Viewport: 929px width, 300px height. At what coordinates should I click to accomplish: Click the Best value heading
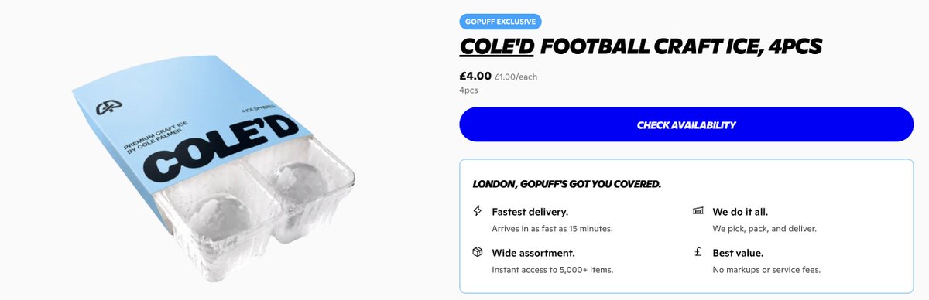[738, 252]
